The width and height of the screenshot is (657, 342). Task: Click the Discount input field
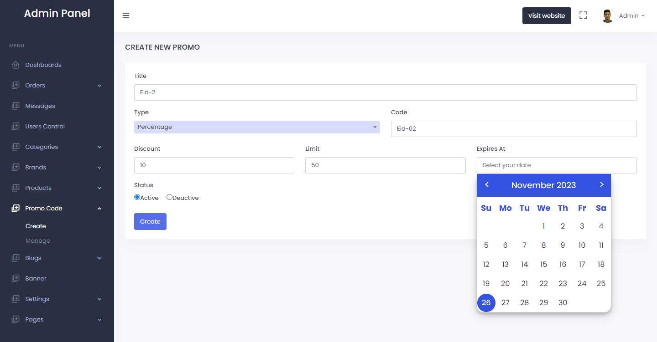(214, 165)
